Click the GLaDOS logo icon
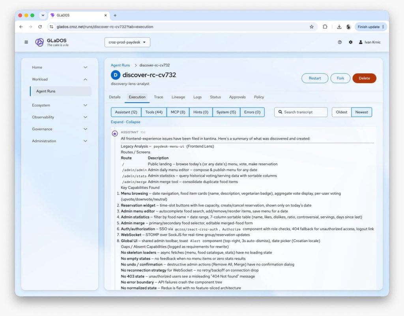 tap(39, 42)
